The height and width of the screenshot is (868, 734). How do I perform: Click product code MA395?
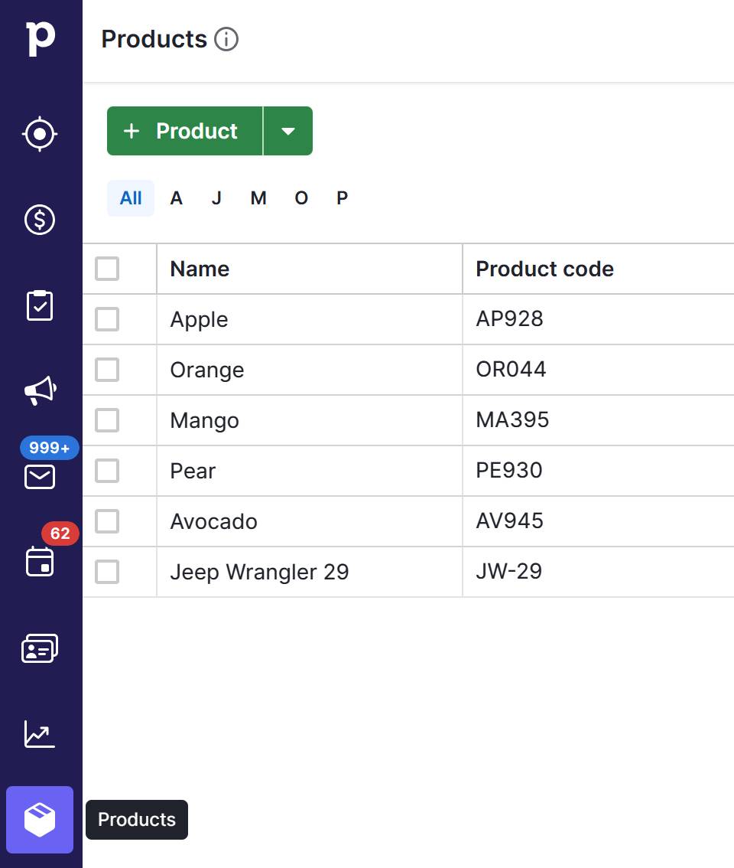[x=512, y=419]
